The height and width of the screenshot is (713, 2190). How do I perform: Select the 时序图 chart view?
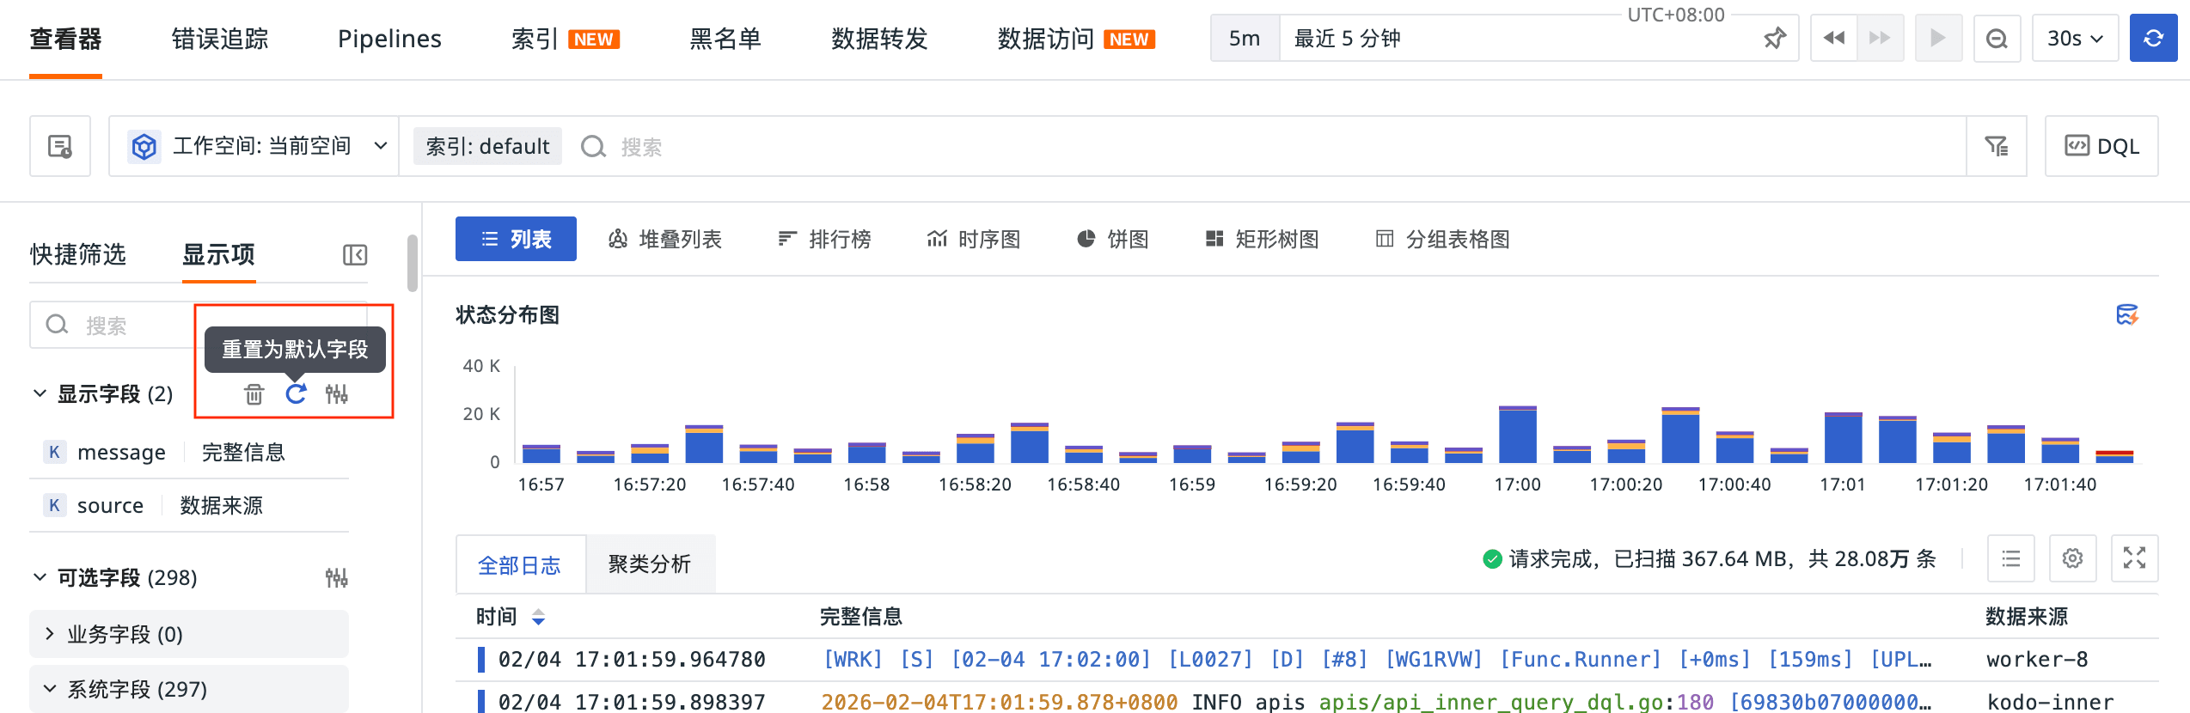[x=974, y=240]
